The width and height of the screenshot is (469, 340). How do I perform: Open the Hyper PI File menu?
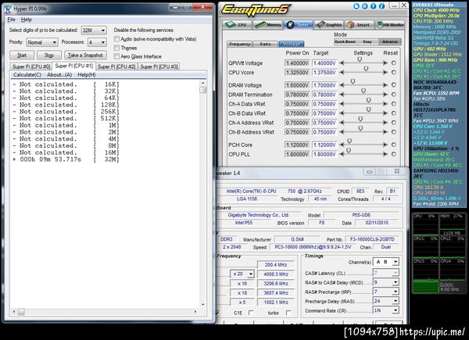click(12, 20)
